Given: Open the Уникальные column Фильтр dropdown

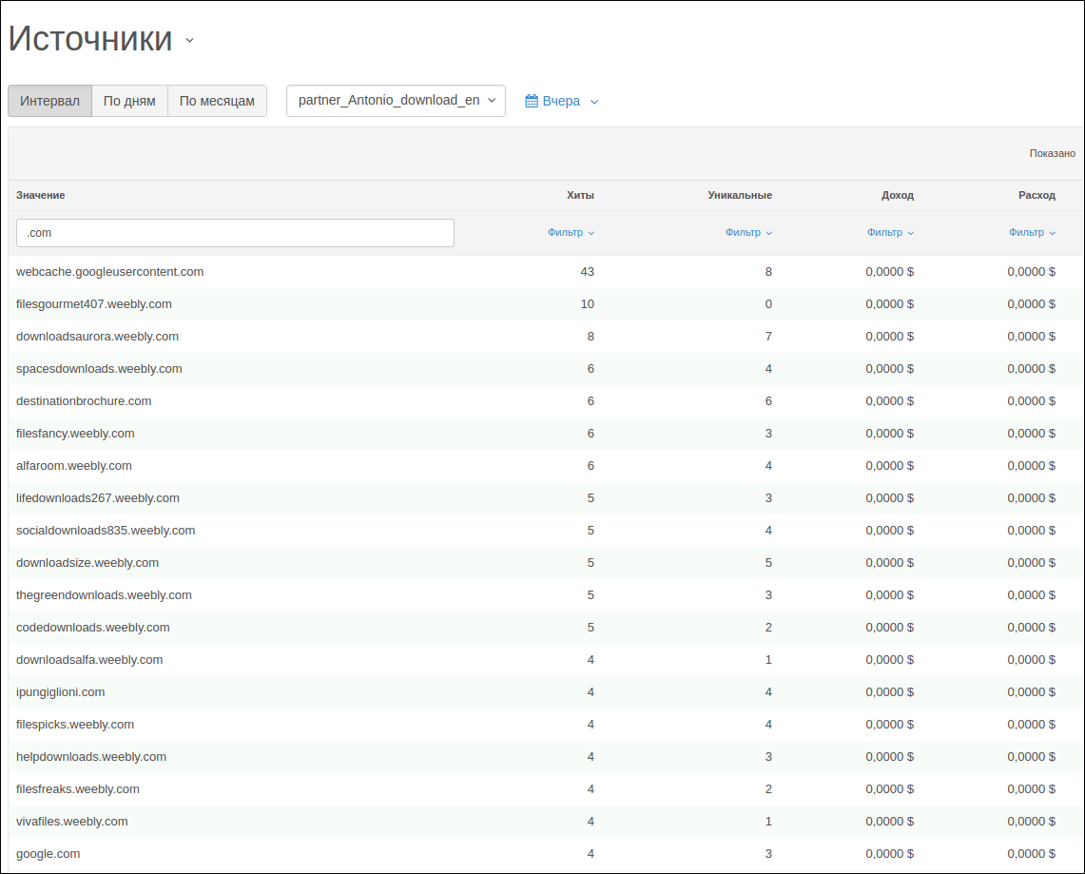Looking at the screenshot, I should tap(748, 232).
